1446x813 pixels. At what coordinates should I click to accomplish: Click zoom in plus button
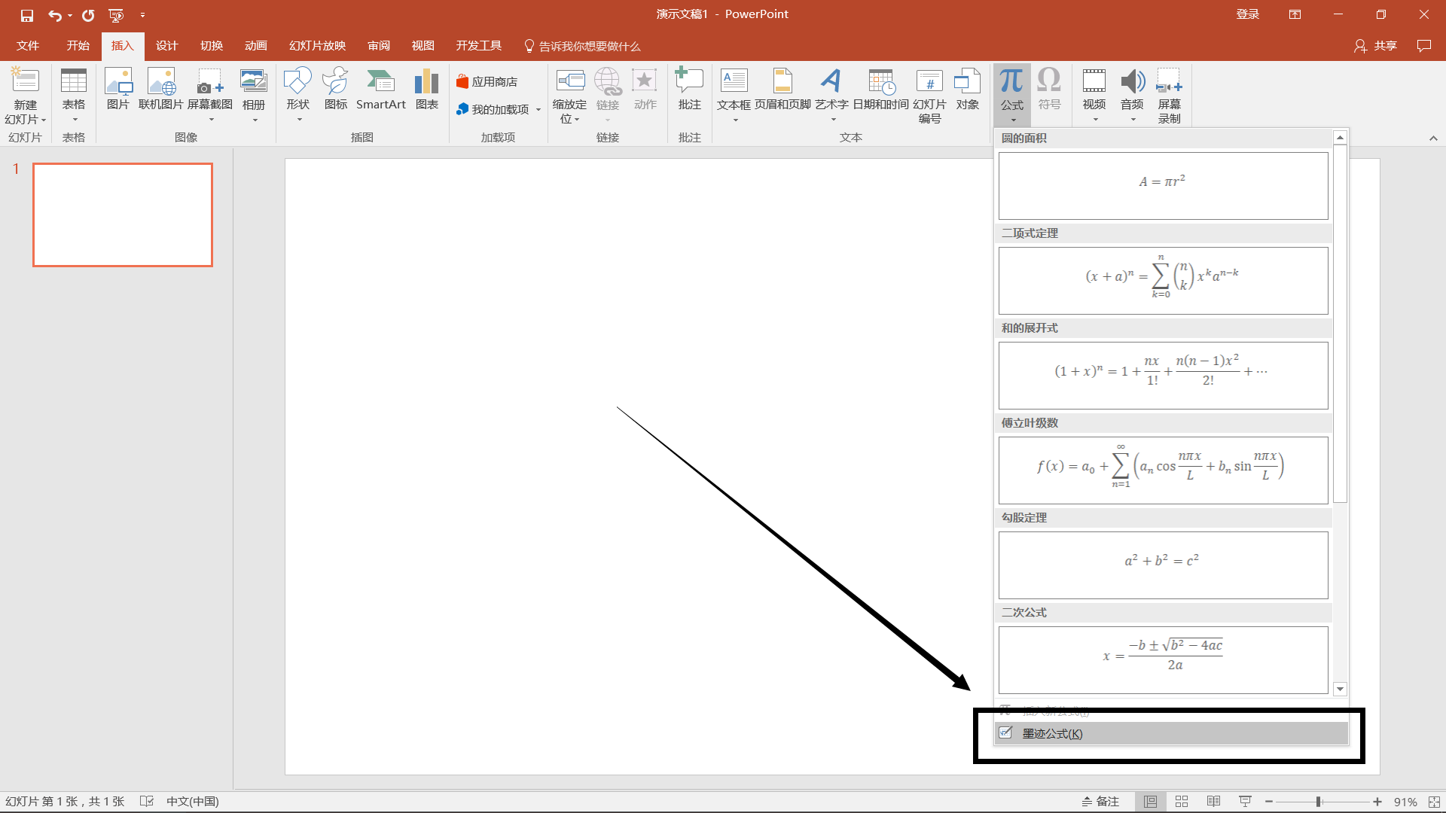[1377, 802]
